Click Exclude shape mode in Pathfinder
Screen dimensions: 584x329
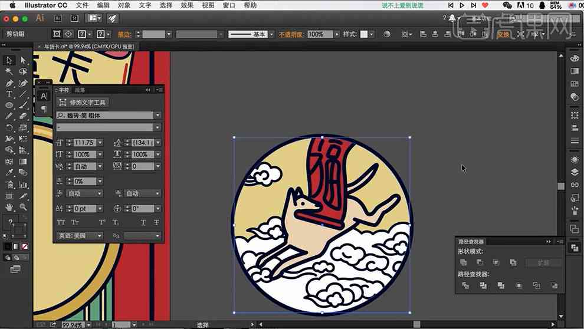point(513,262)
